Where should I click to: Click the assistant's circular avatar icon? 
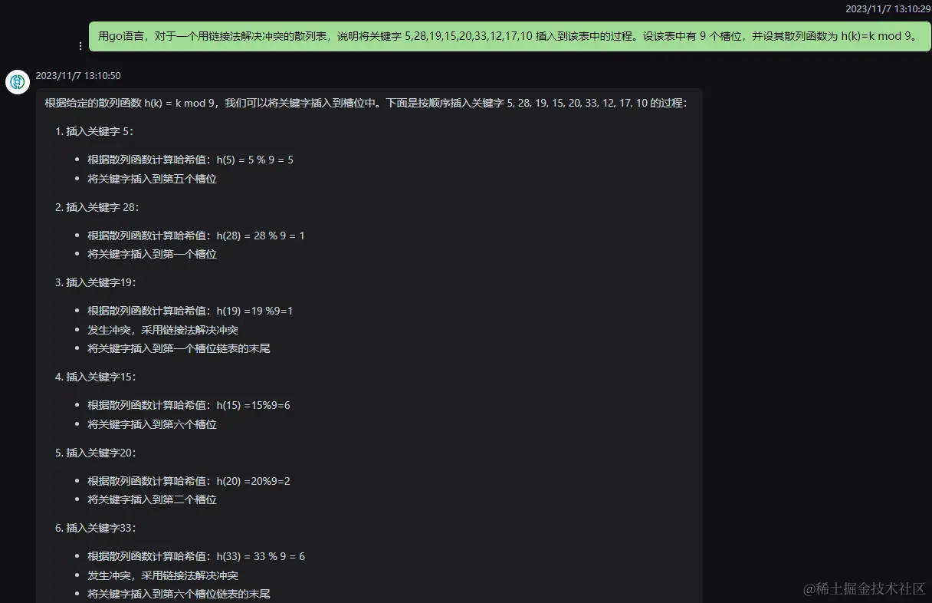[x=17, y=82]
